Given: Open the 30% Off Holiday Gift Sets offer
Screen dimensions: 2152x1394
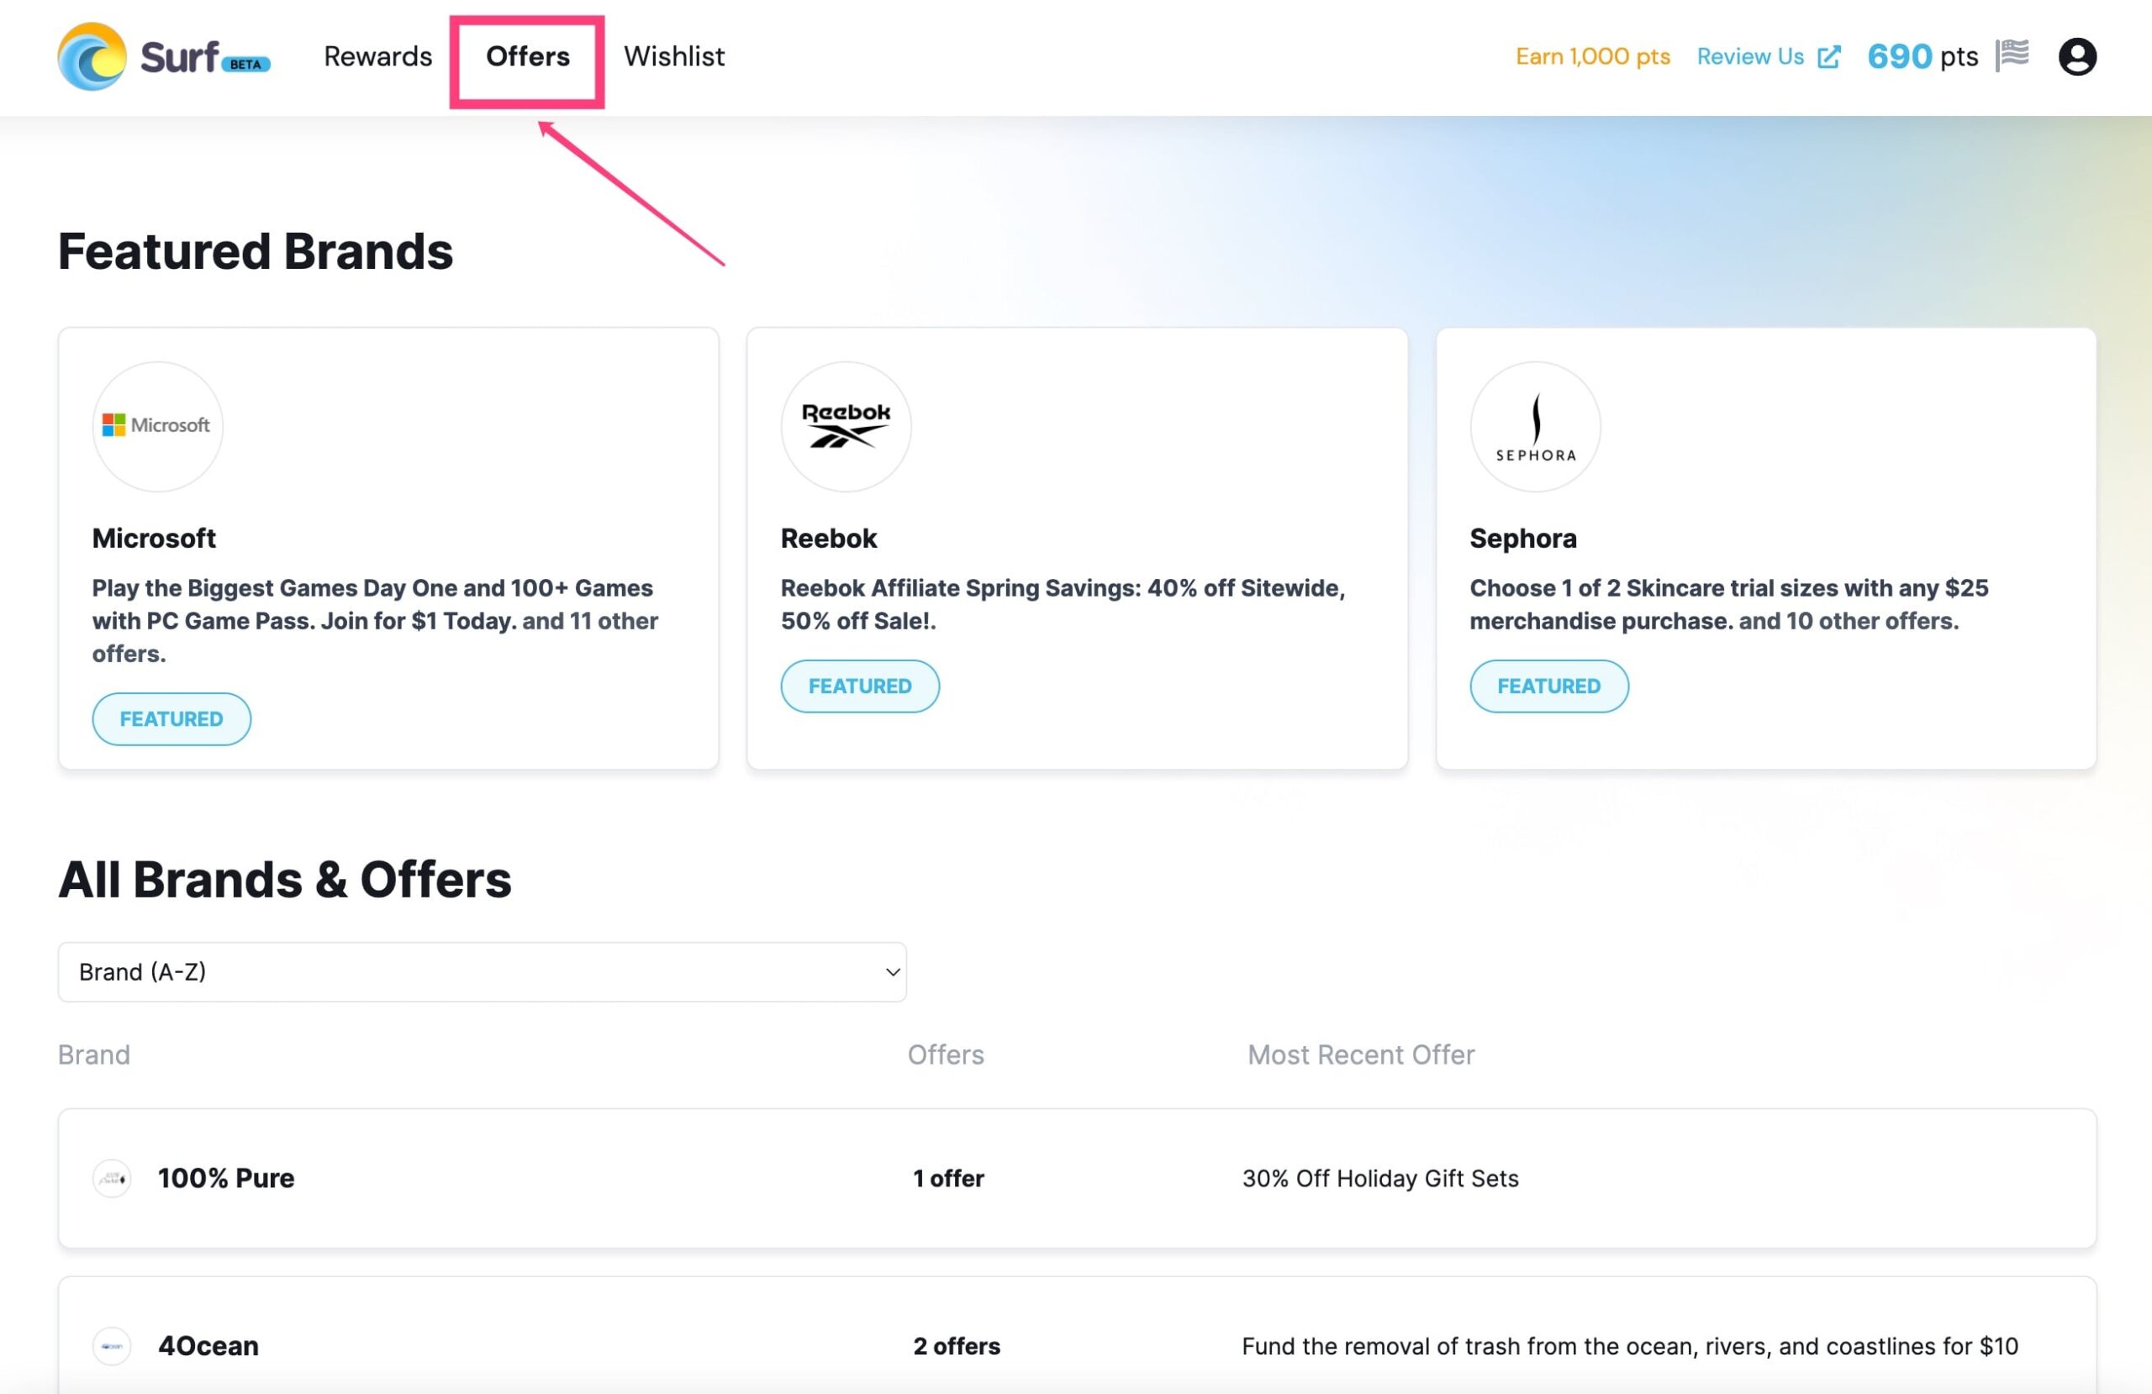Looking at the screenshot, I should (1379, 1178).
